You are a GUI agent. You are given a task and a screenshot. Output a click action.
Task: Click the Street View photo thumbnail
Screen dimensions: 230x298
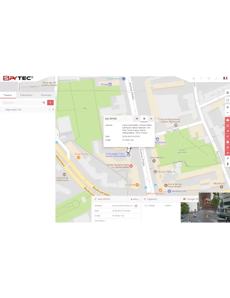[x=205, y=207]
